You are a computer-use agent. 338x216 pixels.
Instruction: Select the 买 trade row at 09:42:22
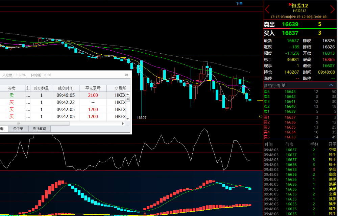[63, 102]
